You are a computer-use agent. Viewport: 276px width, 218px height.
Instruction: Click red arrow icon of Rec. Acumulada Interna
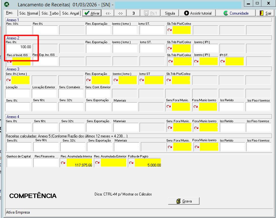coord(63,163)
